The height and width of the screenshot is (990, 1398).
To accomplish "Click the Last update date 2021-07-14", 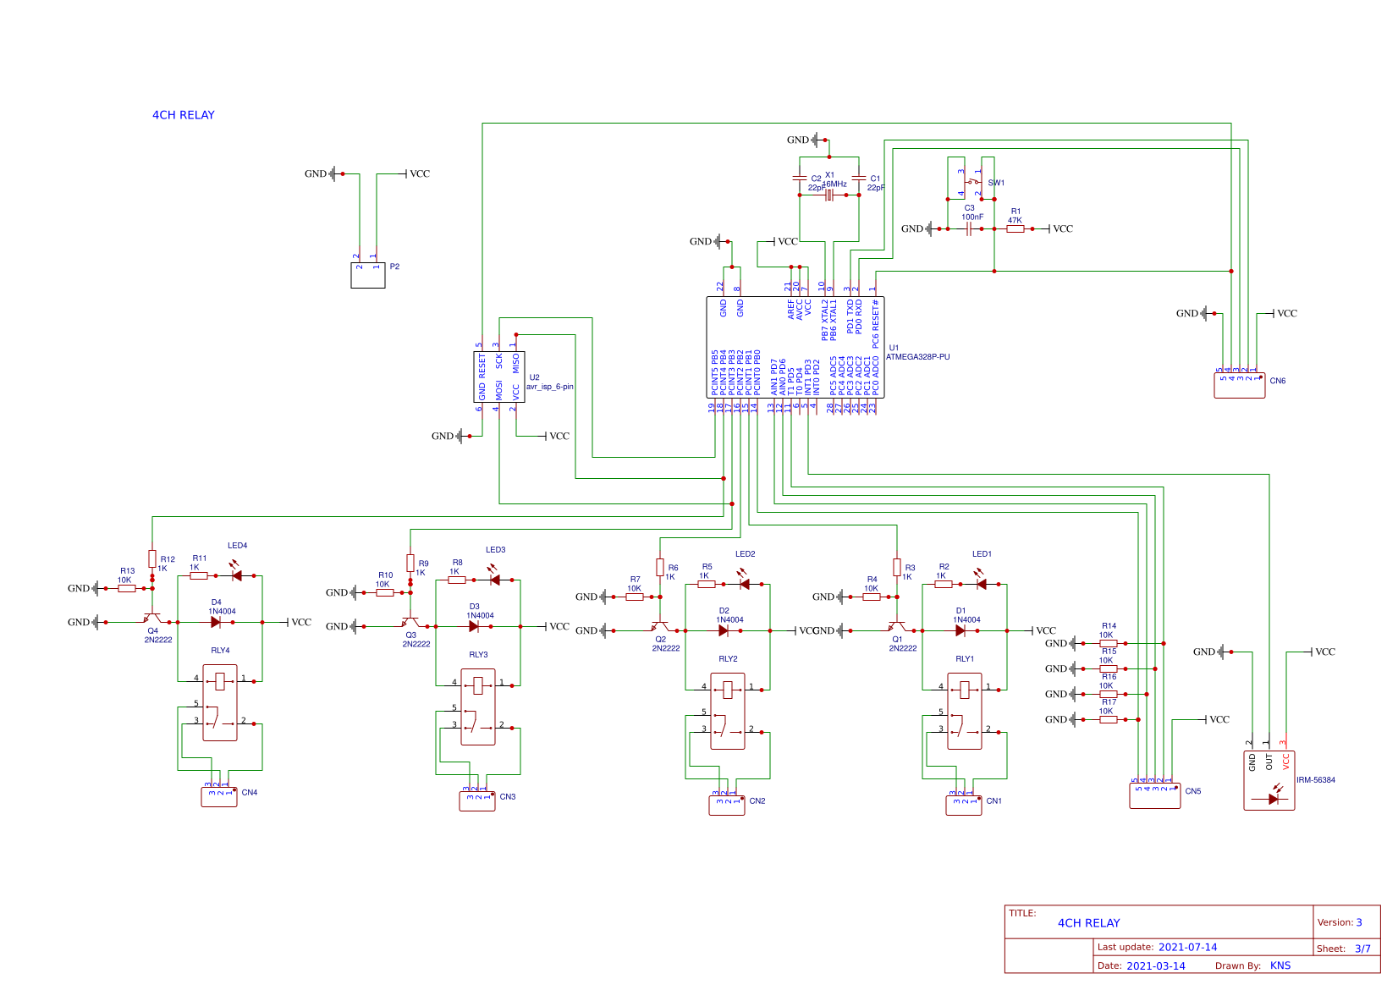I will click(x=1188, y=948).
